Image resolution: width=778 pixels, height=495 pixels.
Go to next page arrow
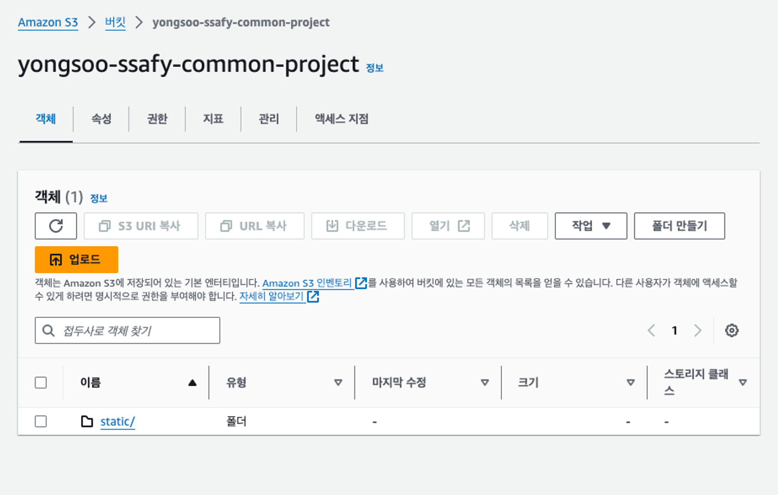697,330
